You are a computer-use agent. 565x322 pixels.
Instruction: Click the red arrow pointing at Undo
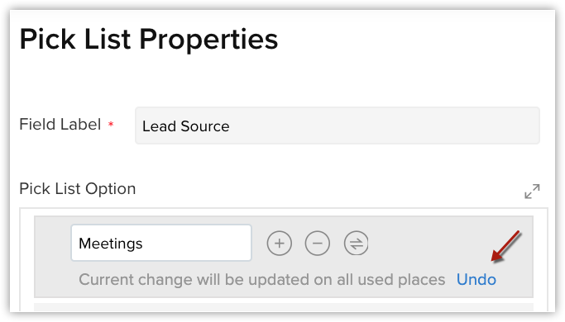click(505, 246)
